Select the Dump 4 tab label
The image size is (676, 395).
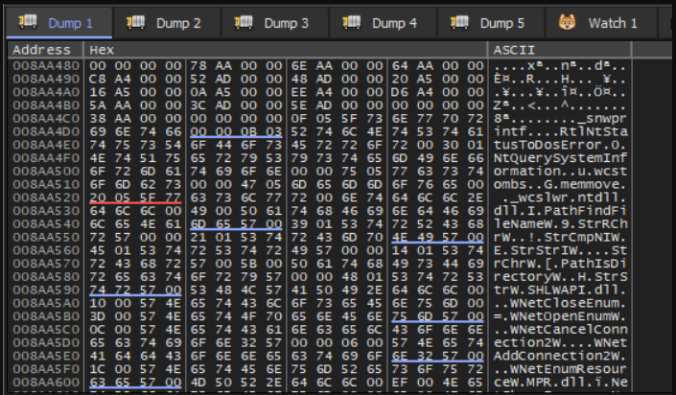click(394, 23)
